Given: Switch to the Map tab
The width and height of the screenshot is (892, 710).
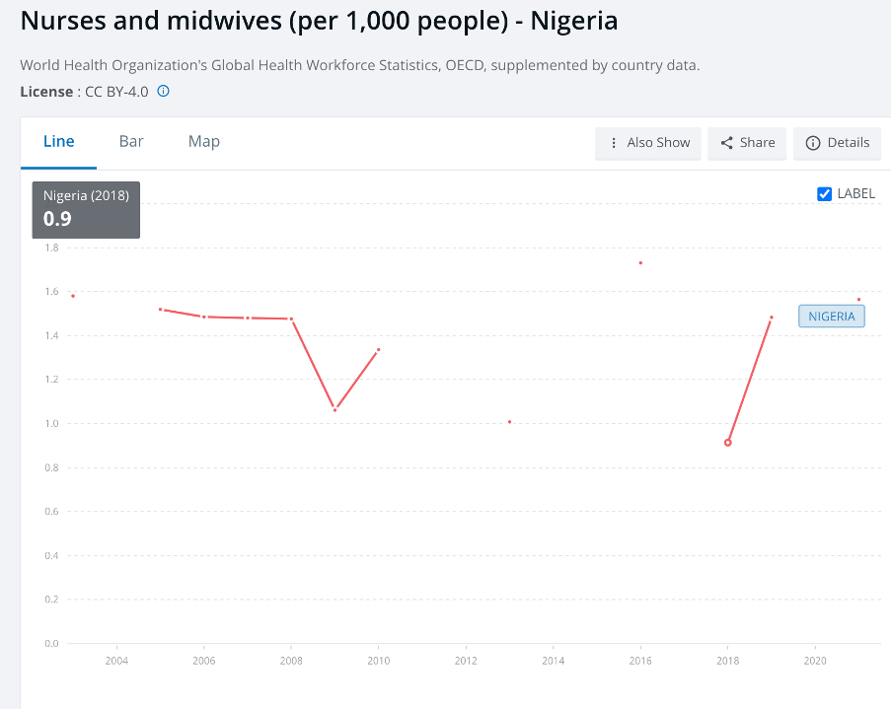Looking at the screenshot, I should pos(203,142).
